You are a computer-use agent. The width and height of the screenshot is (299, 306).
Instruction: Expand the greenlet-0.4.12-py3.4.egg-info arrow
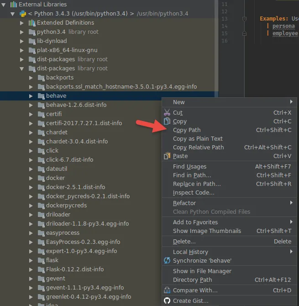coord(31,297)
